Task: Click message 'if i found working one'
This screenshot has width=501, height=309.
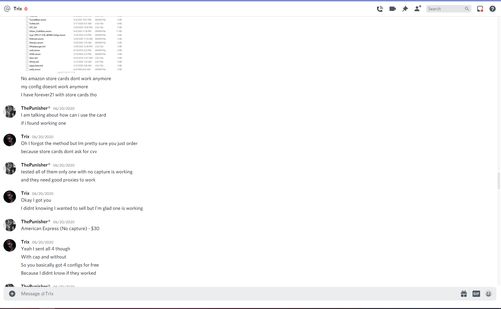Action: point(43,123)
